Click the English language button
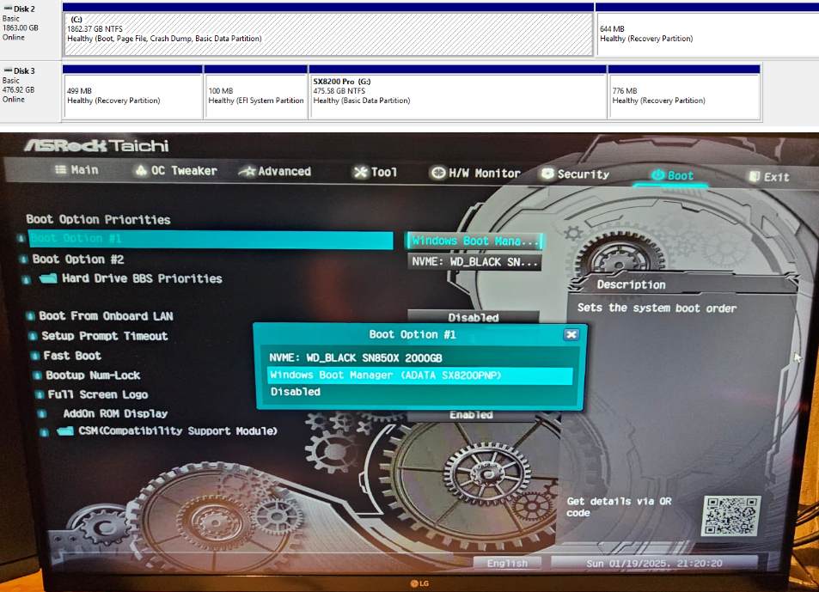Viewport: 819px width, 592px height. click(x=507, y=564)
